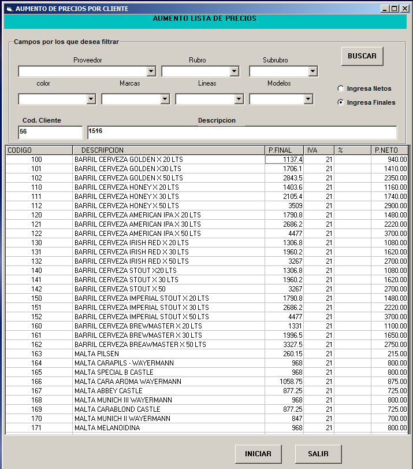Open the Lineas dropdown
Screen dimensions: 413x469
click(x=239, y=99)
